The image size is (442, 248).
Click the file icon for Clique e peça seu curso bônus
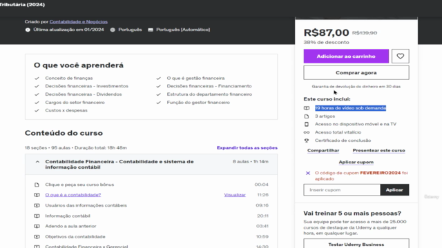37,185
